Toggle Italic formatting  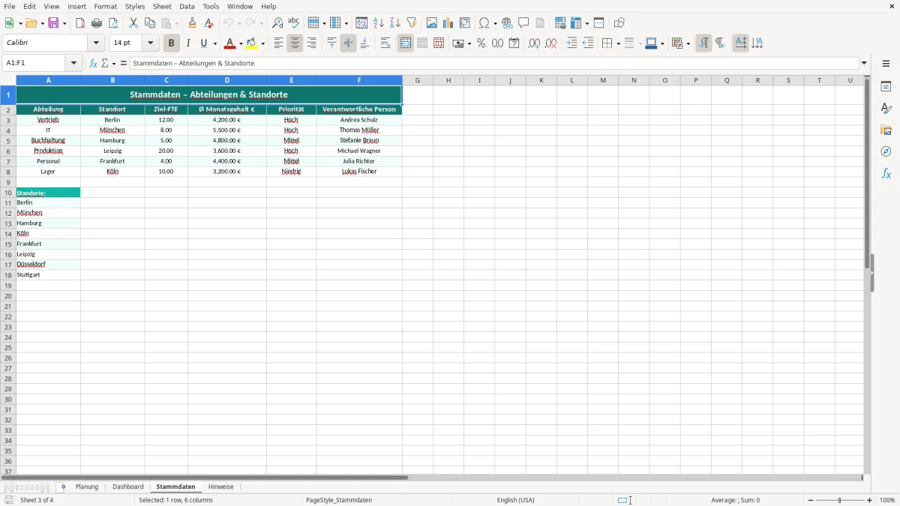(x=188, y=43)
